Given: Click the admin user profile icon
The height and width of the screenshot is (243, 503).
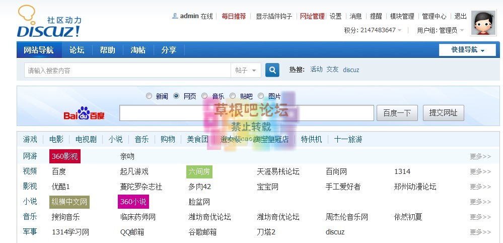Looking at the screenshot, I should (175, 16).
